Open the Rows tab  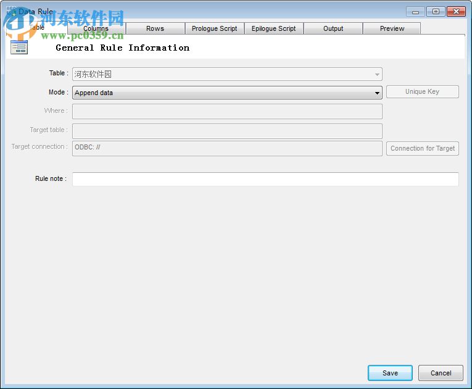point(155,28)
